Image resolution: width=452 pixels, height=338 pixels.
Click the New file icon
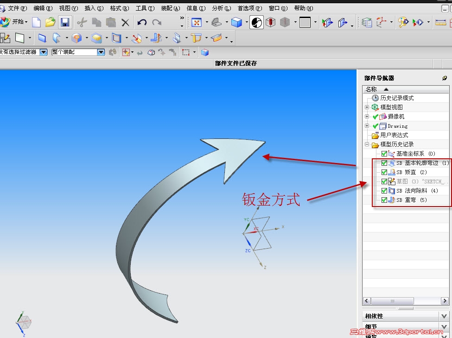point(37,22)
